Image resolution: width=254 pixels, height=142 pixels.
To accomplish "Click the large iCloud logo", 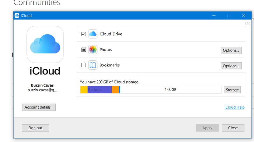I will pyautogui.click(x=45, y=44).
